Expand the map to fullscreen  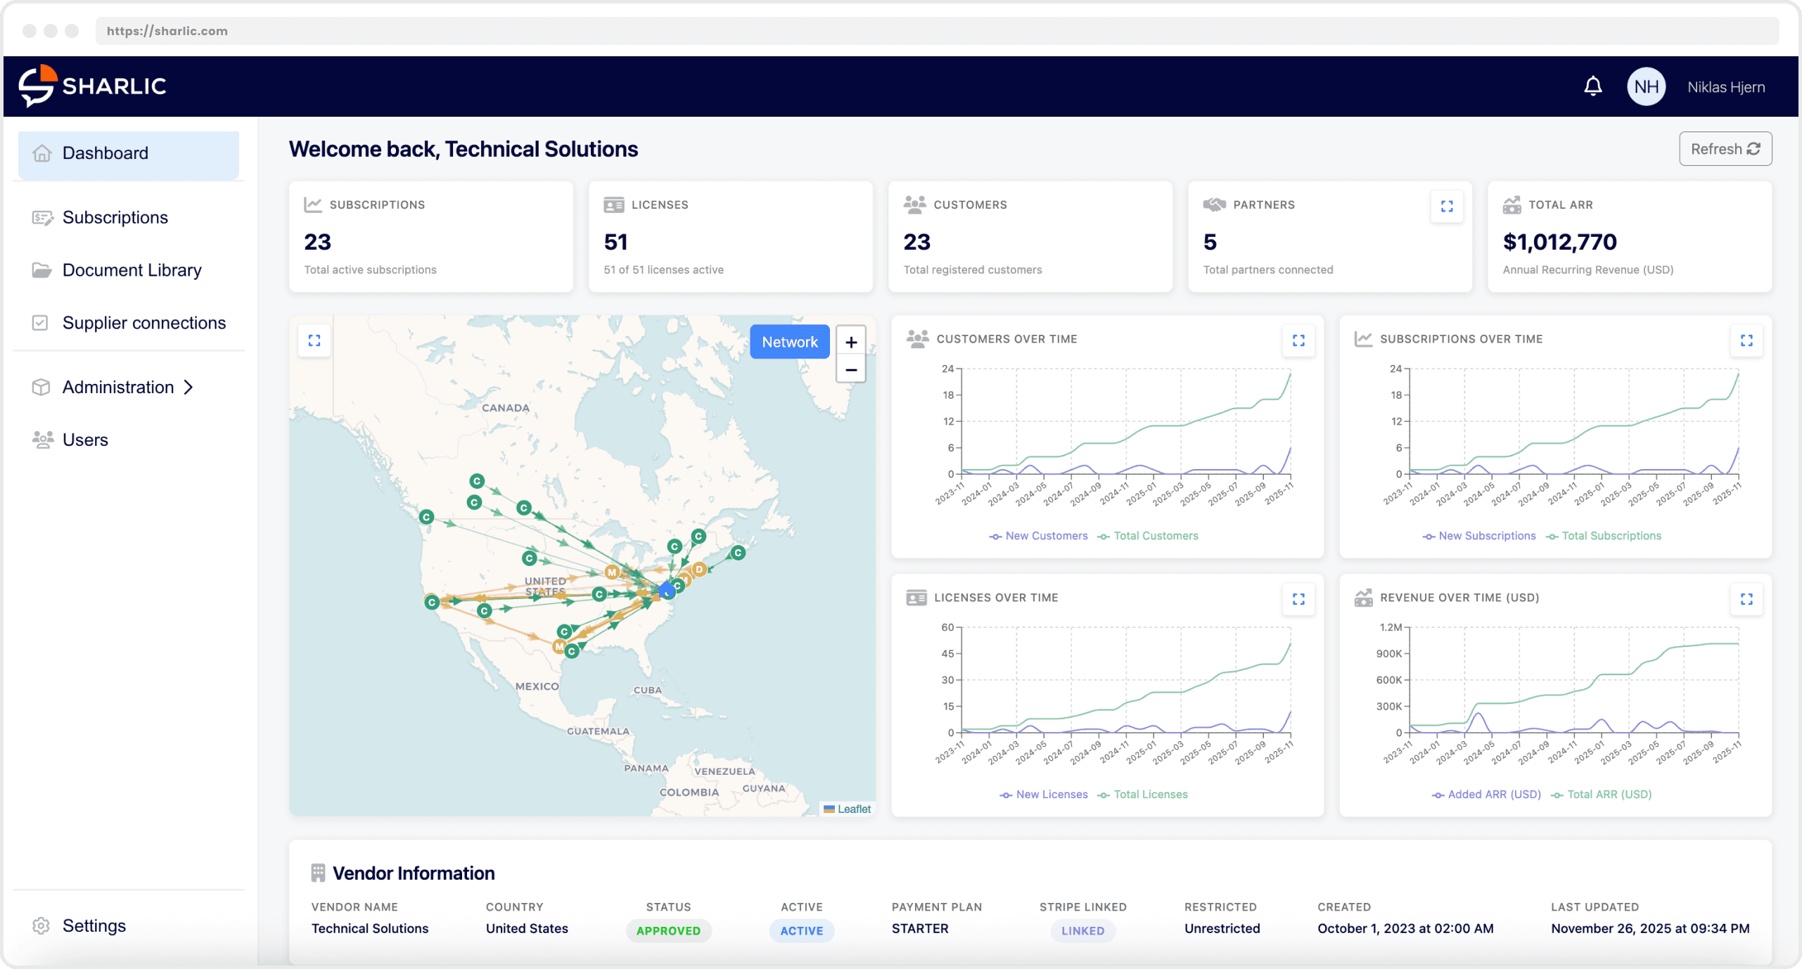(314, 341)
